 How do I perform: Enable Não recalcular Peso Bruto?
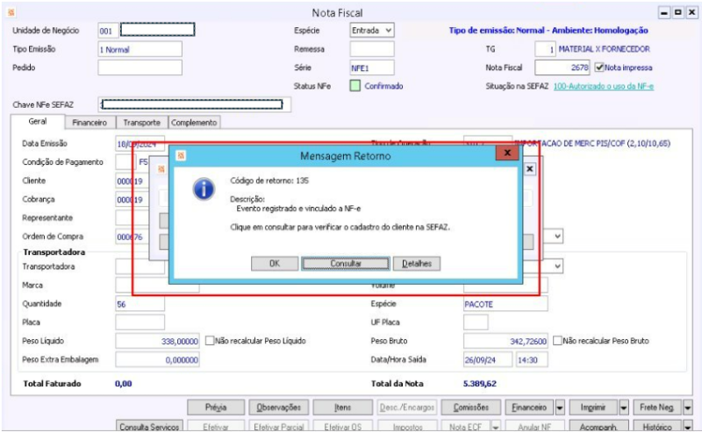pos(557,341)
